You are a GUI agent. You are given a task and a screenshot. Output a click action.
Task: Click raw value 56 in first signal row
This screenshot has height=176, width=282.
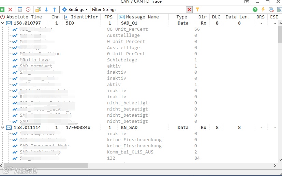coord(197,29)
